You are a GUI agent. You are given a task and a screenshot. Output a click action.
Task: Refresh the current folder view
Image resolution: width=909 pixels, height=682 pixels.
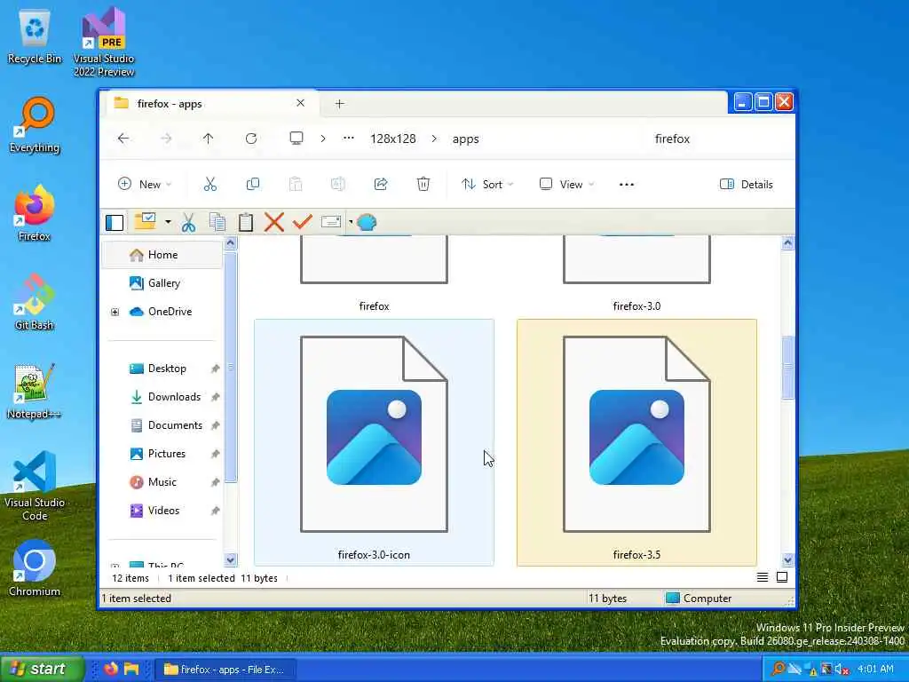click(x=251, y=139)
